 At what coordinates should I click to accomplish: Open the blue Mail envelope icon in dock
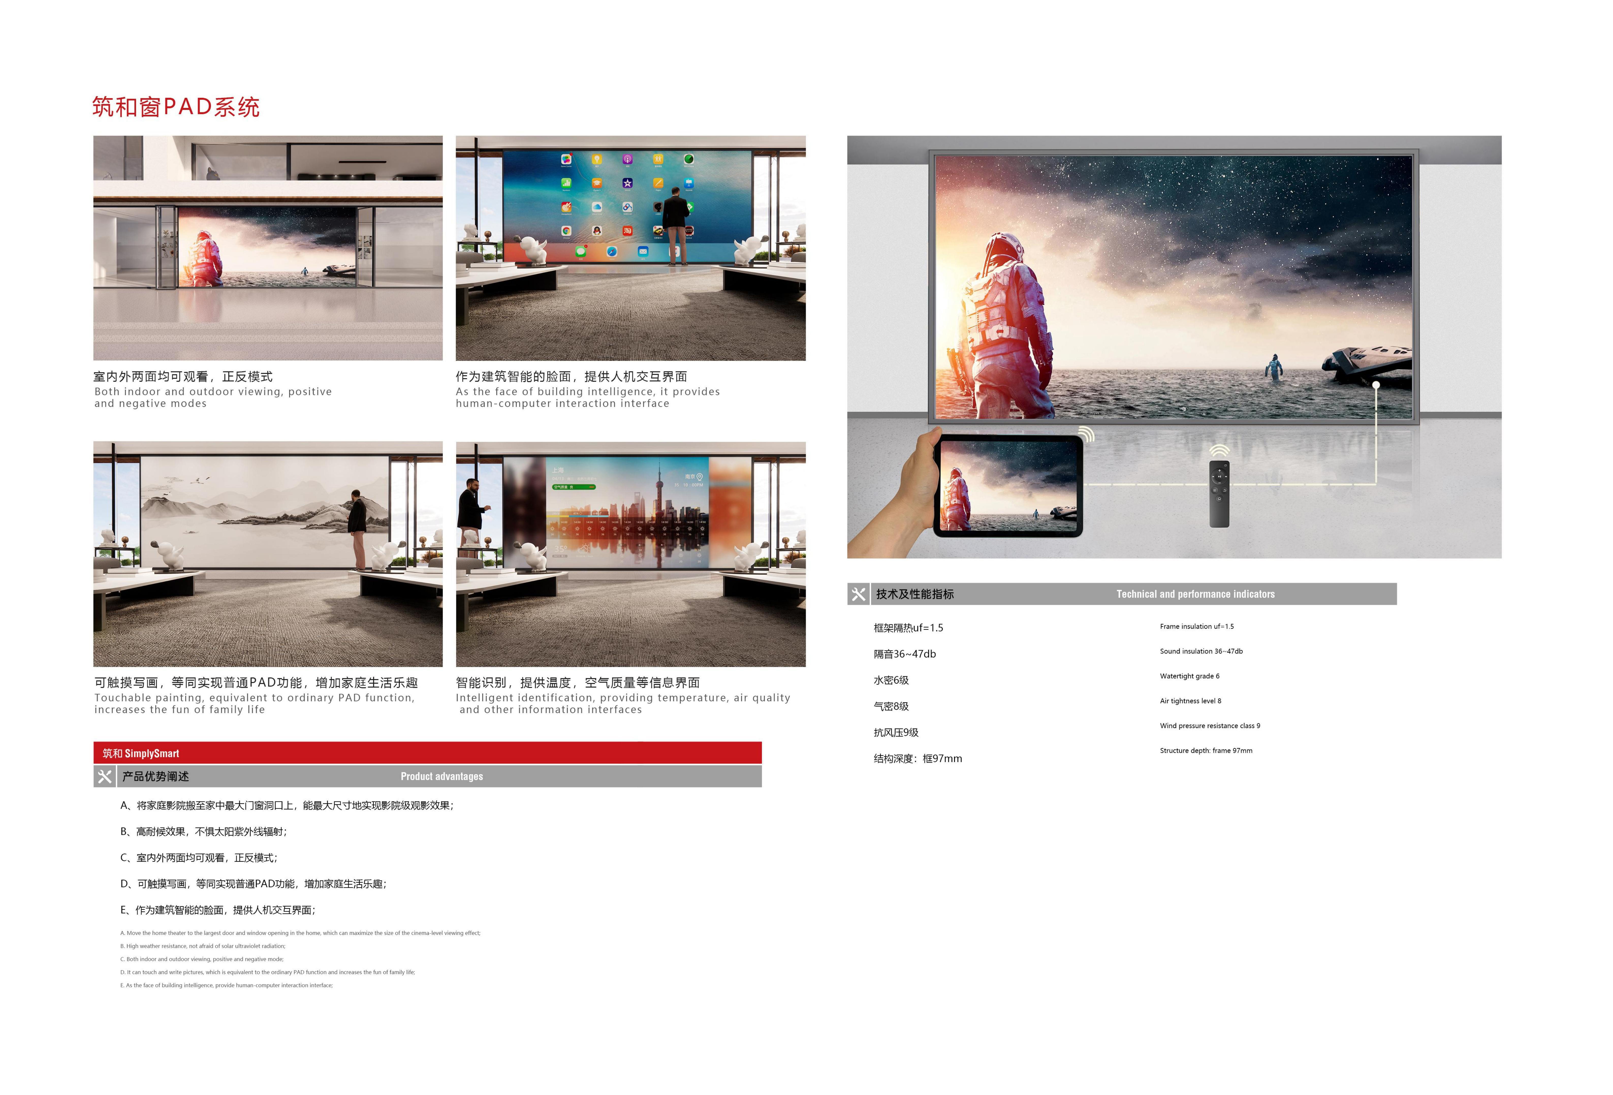tap(643, 251)
